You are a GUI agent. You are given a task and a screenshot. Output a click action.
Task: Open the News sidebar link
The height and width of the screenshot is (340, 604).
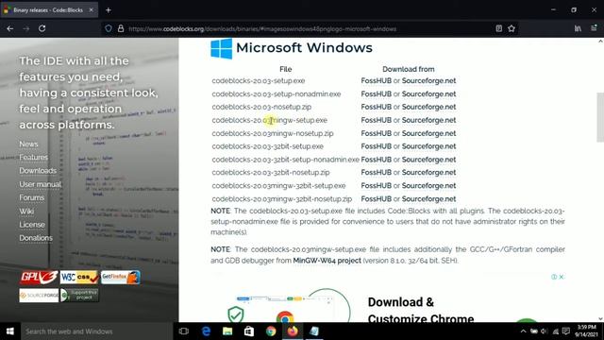29,144
